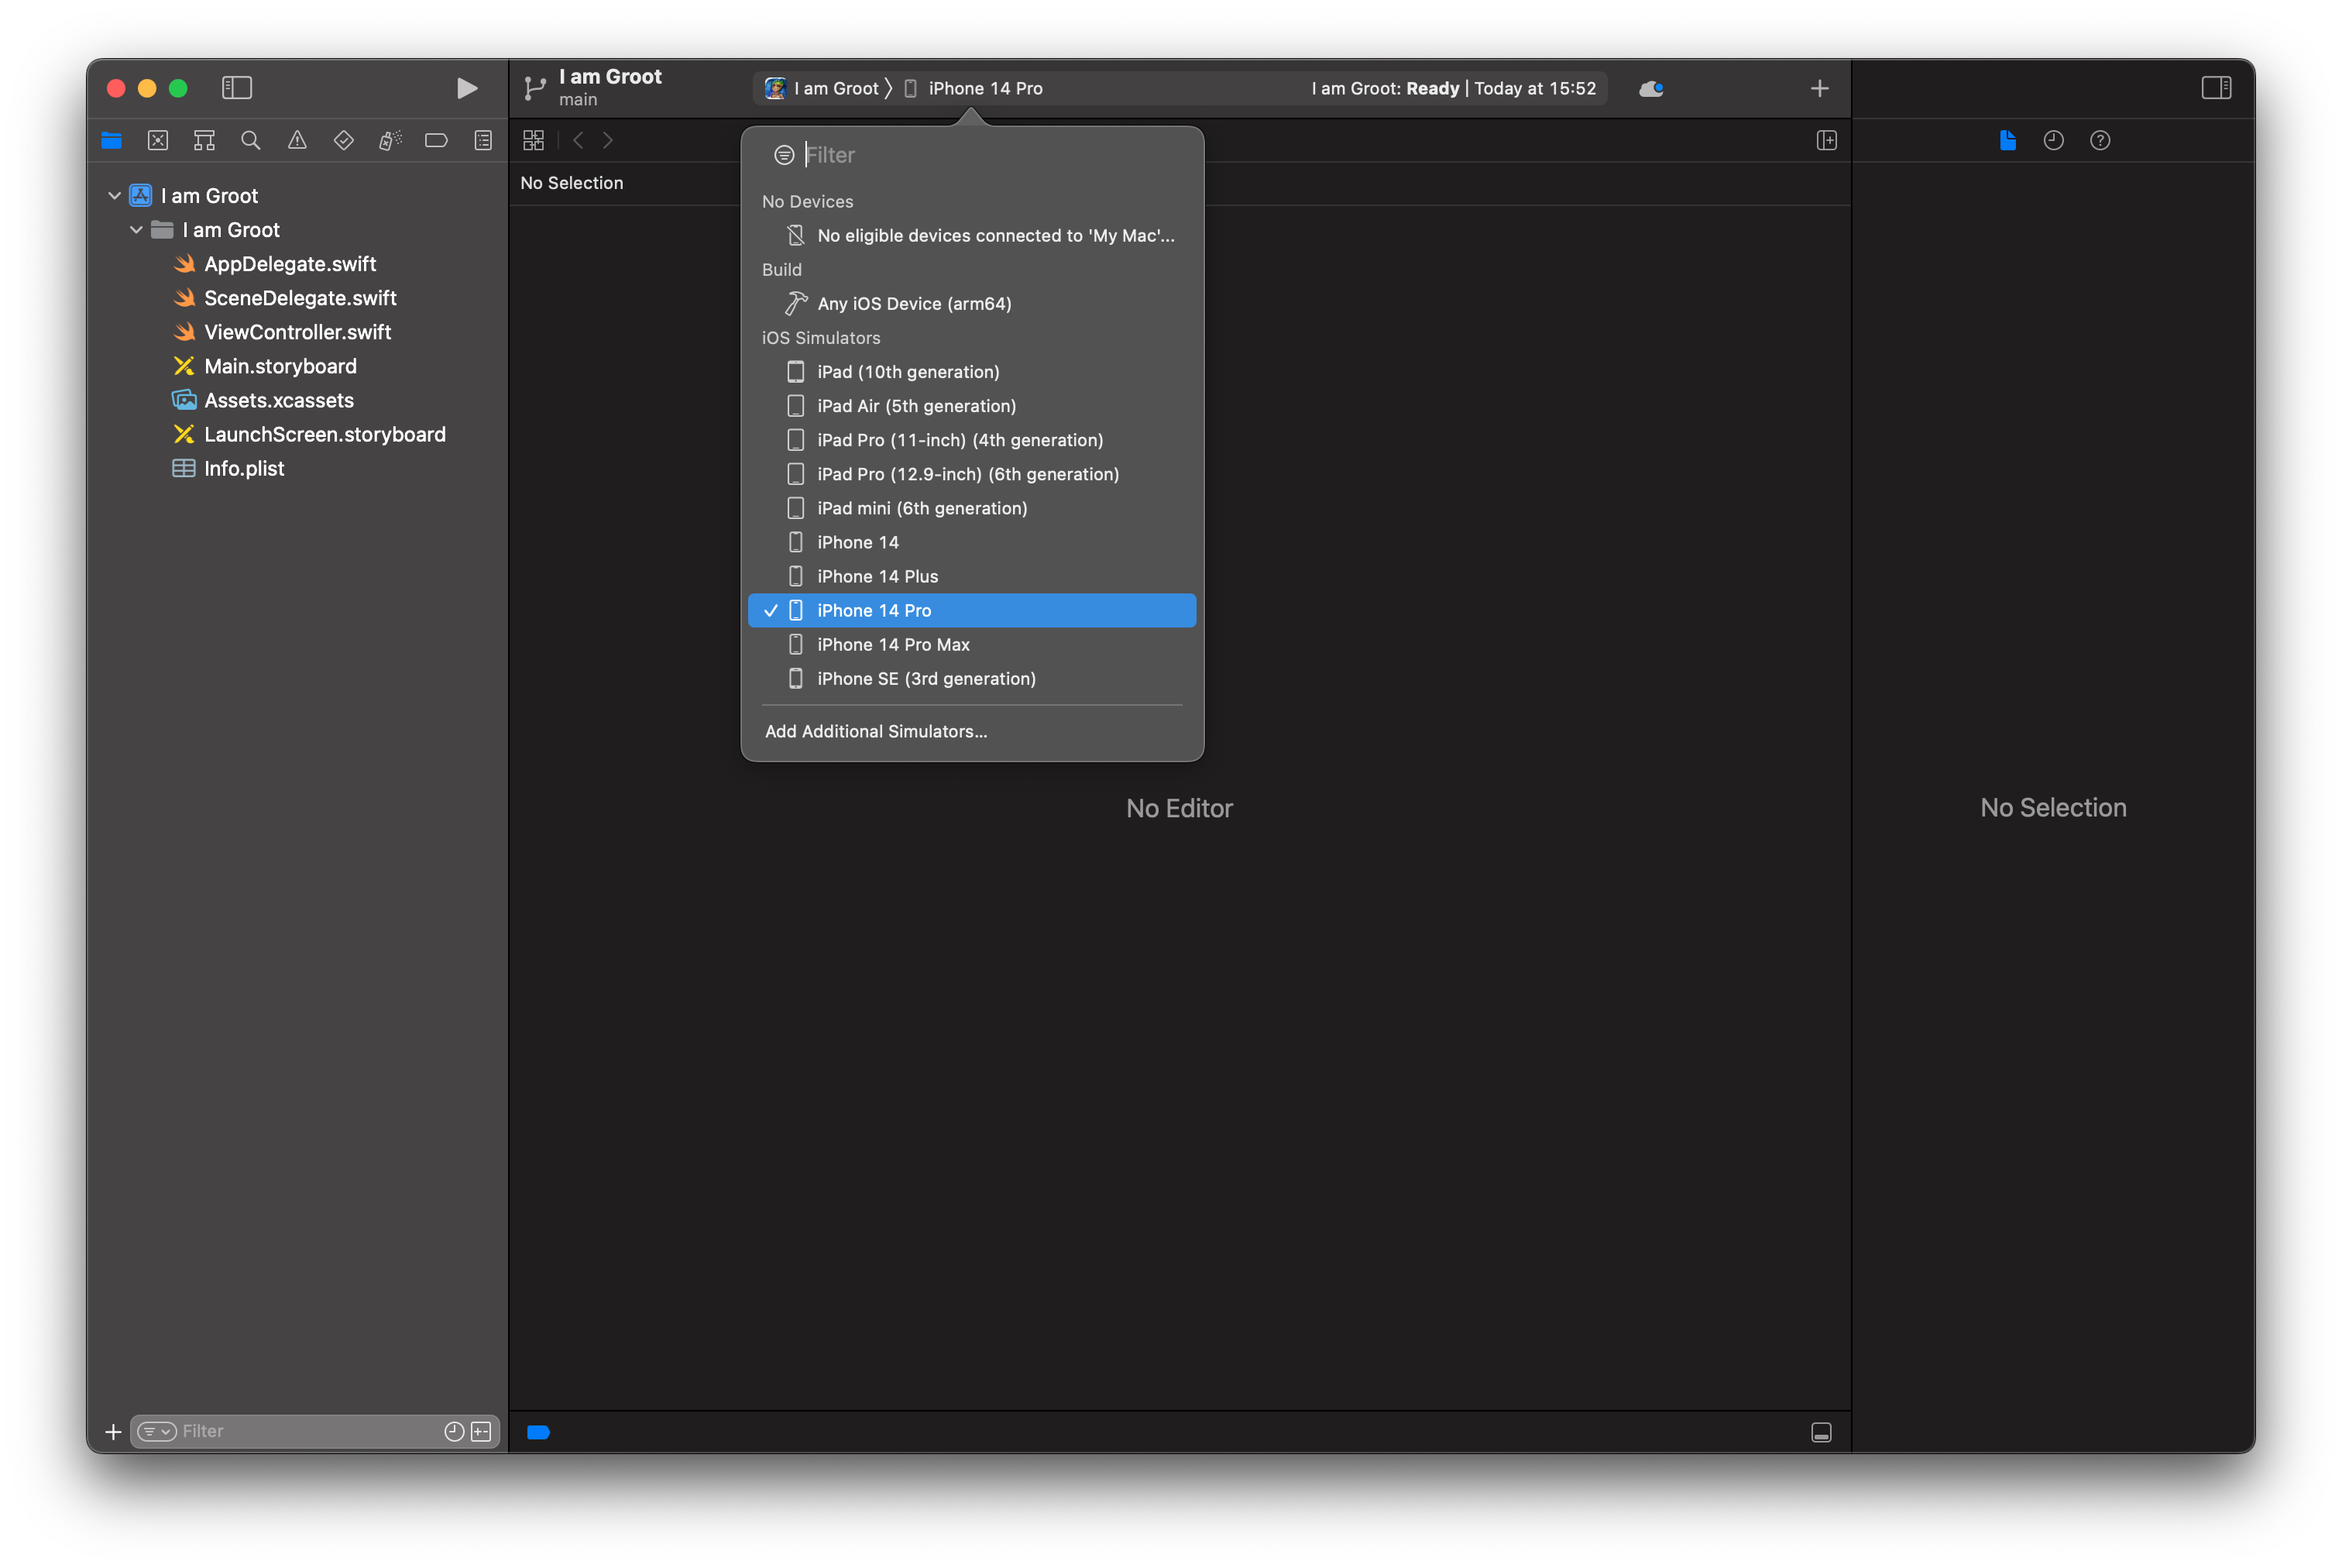Image resolution: width=2342 pixels, height=1568 pixels.
Task: Open the device selector dropdown
Action: [x=980, y=86]
